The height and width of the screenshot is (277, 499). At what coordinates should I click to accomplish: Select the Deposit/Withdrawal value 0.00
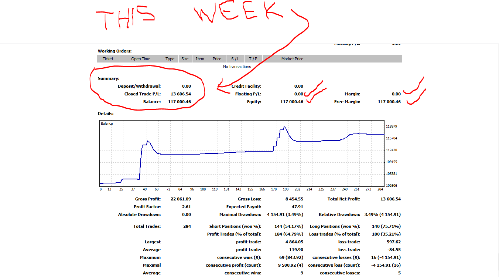pyautogui.click(x=187, y=86)
